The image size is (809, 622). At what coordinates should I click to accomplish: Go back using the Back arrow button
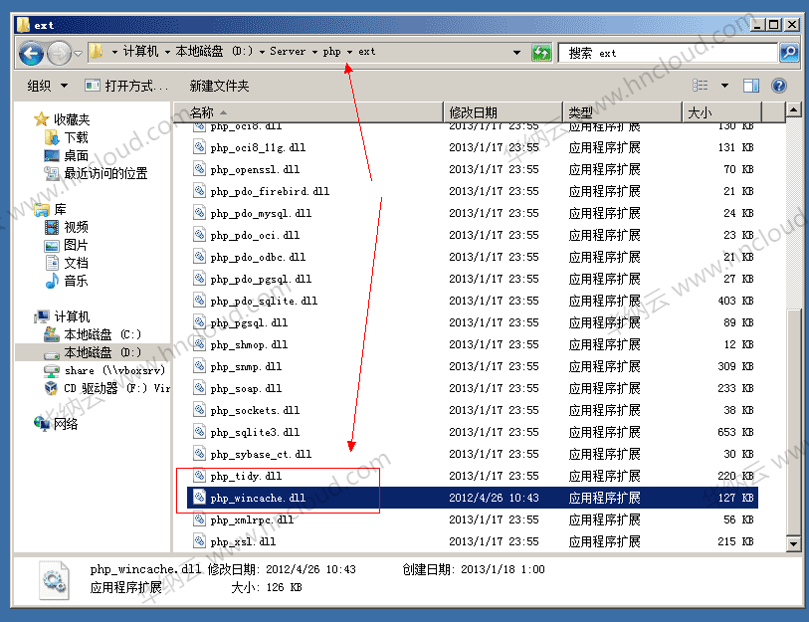(x=31, y=53)
